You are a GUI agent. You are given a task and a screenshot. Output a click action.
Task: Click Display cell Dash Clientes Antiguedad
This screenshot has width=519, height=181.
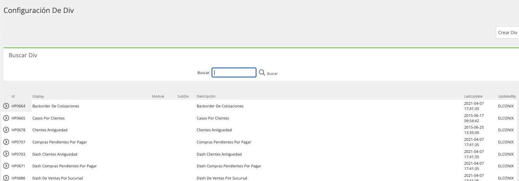click(x=55, y=154)
